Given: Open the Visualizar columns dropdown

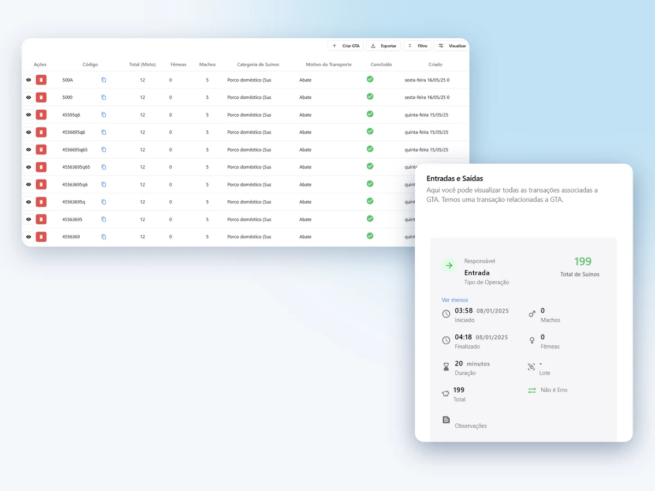Looking at the screenshot, I should coord(452,46).
